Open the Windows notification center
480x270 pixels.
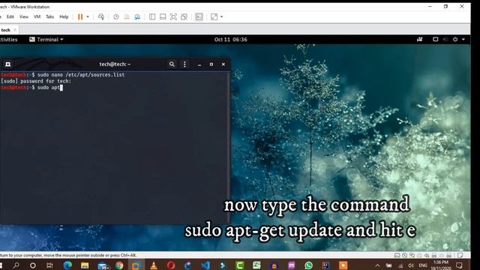[459, 265]
